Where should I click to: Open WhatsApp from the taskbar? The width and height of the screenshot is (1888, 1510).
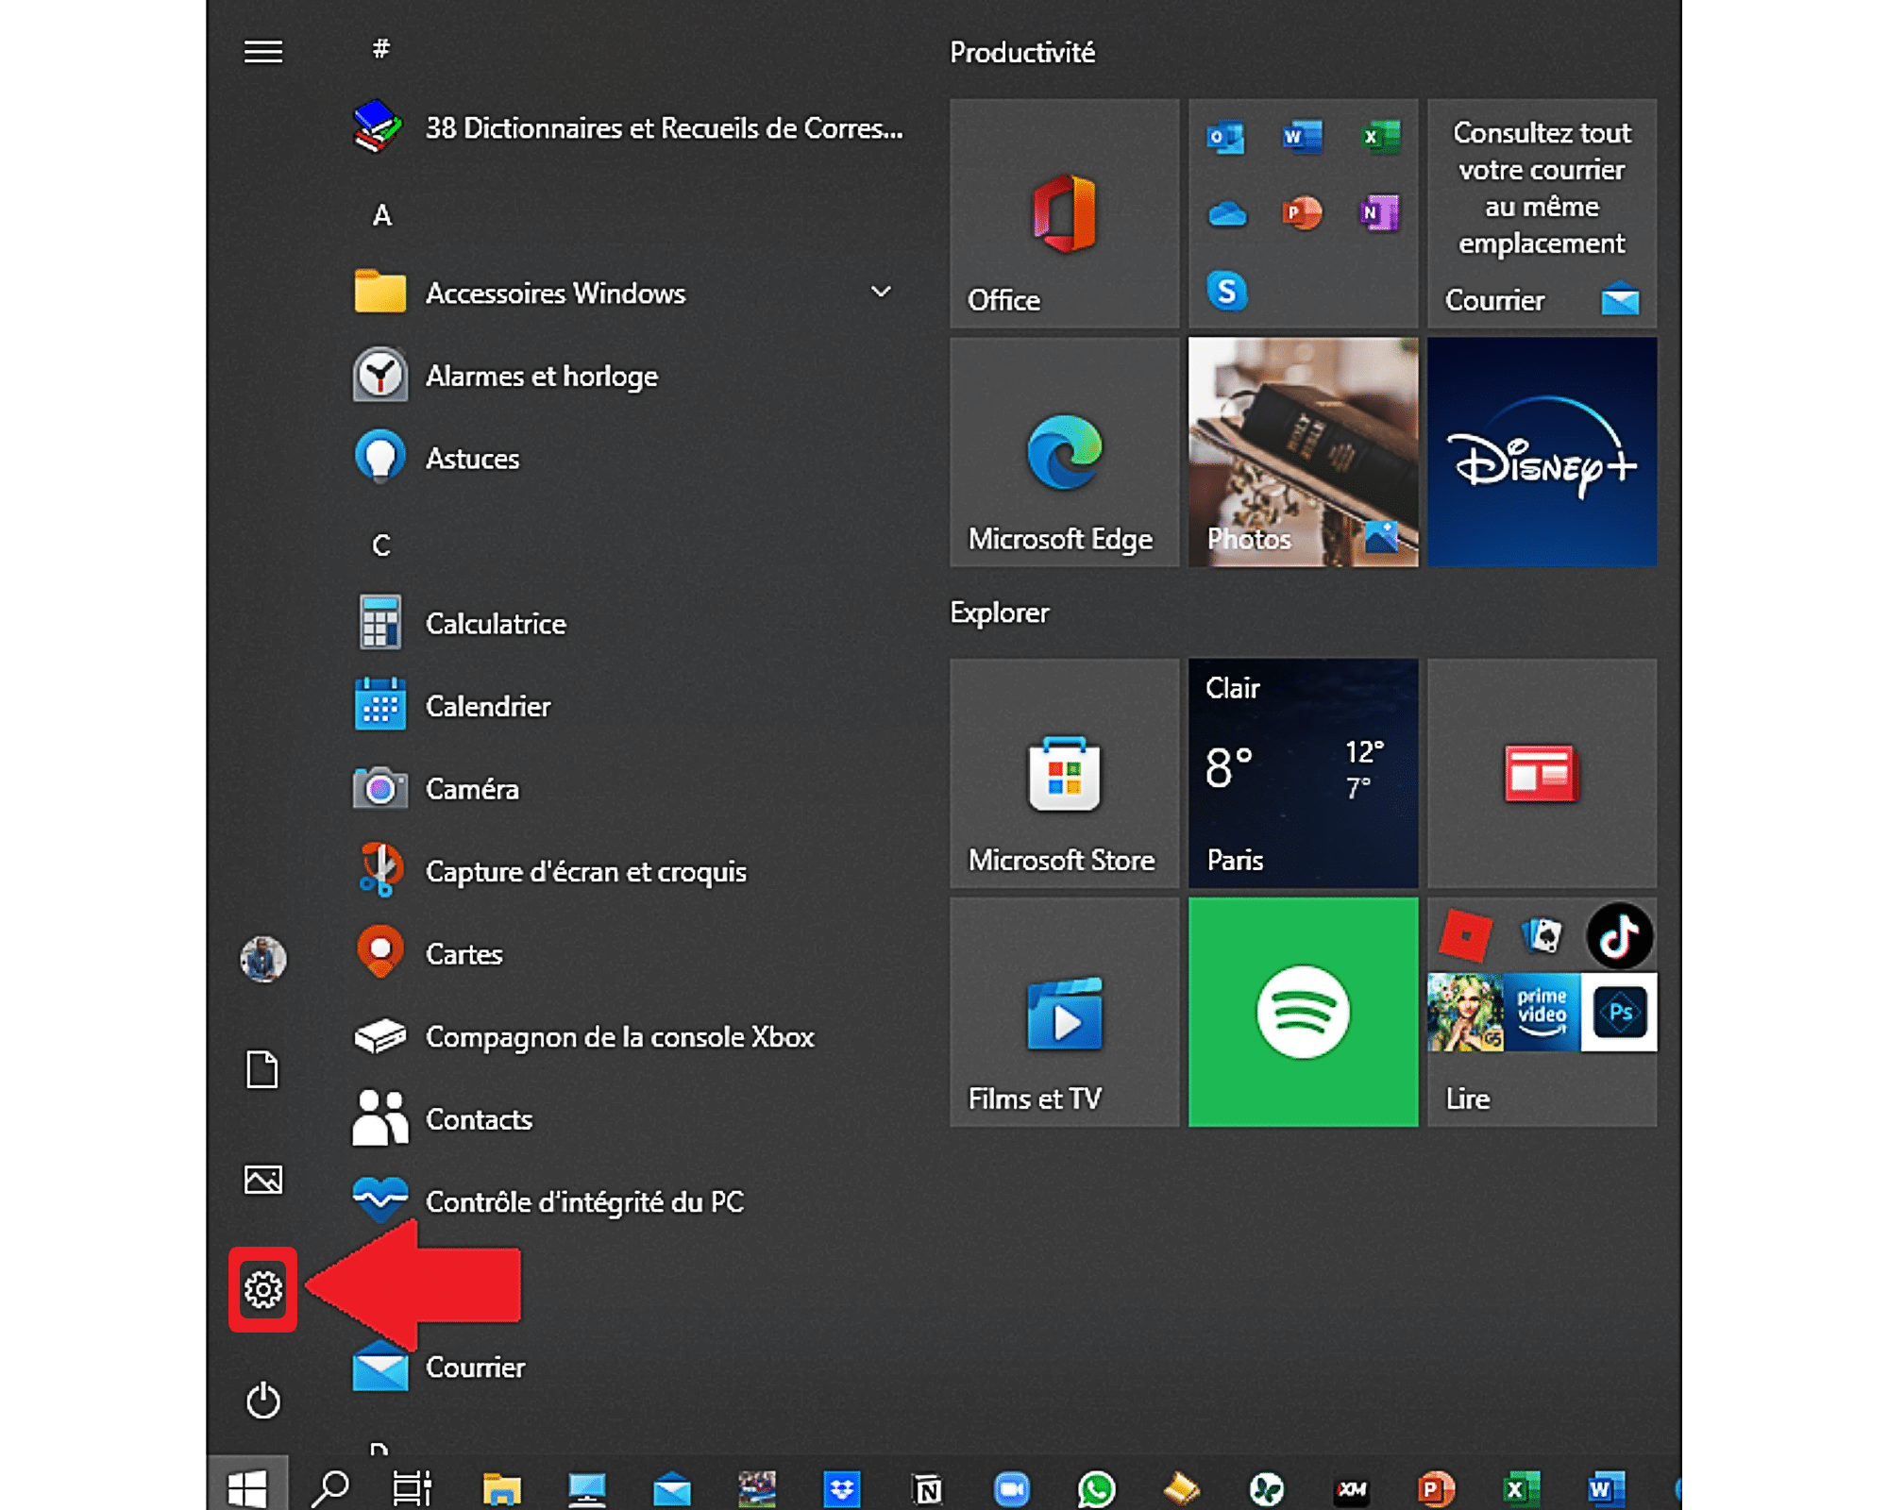click(1096, 1489)
